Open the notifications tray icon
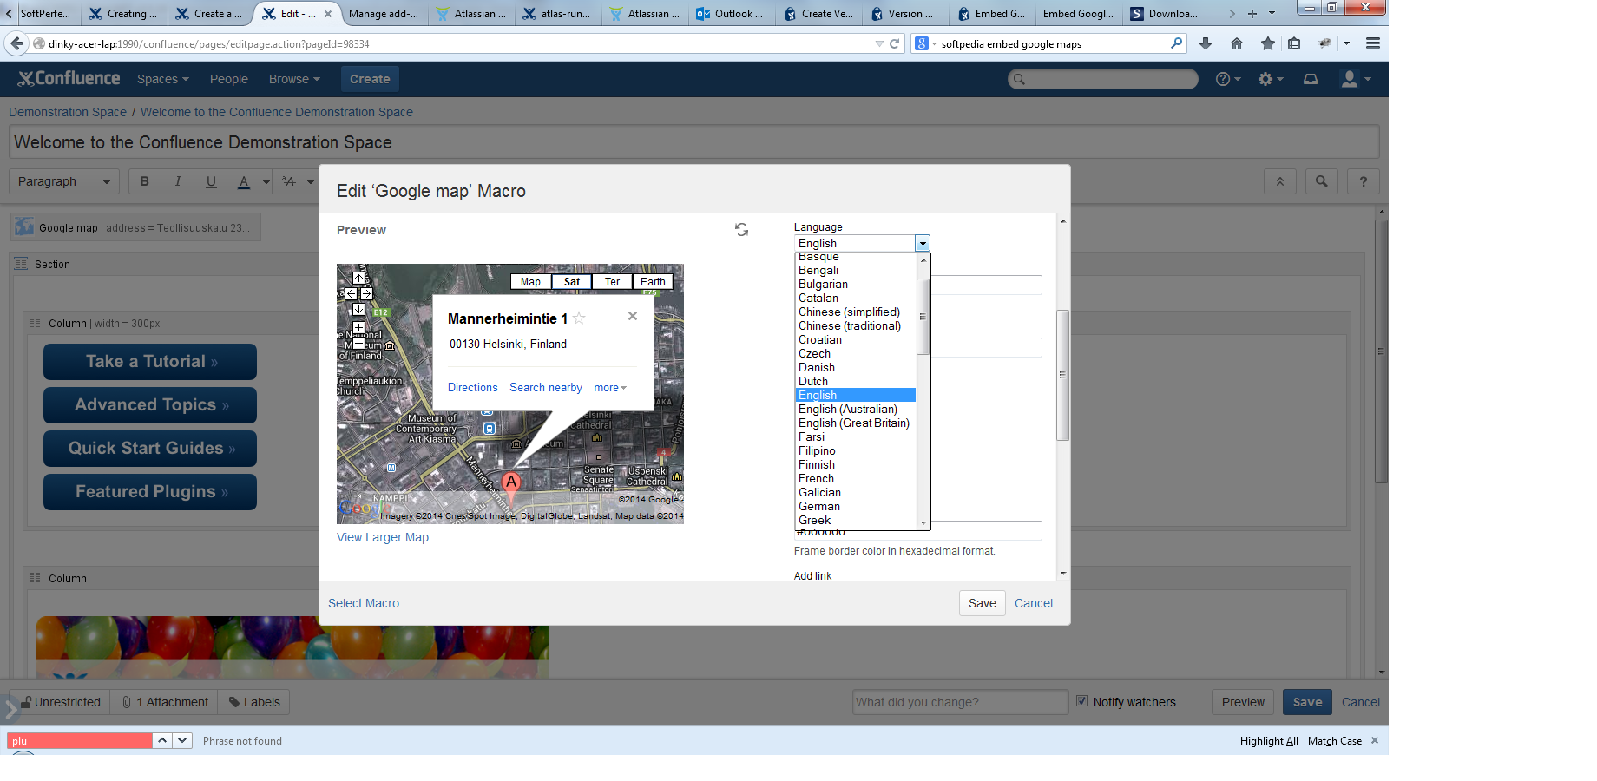This screenshot has width=1597, height=781. pyautogui.click(x=1311, y=79)
